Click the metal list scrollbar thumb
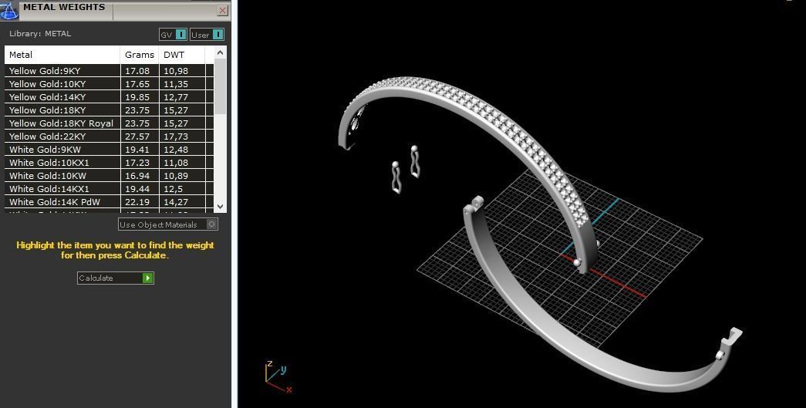The width and height of the screenshot is (806, 408). click(x=220, y=86)
